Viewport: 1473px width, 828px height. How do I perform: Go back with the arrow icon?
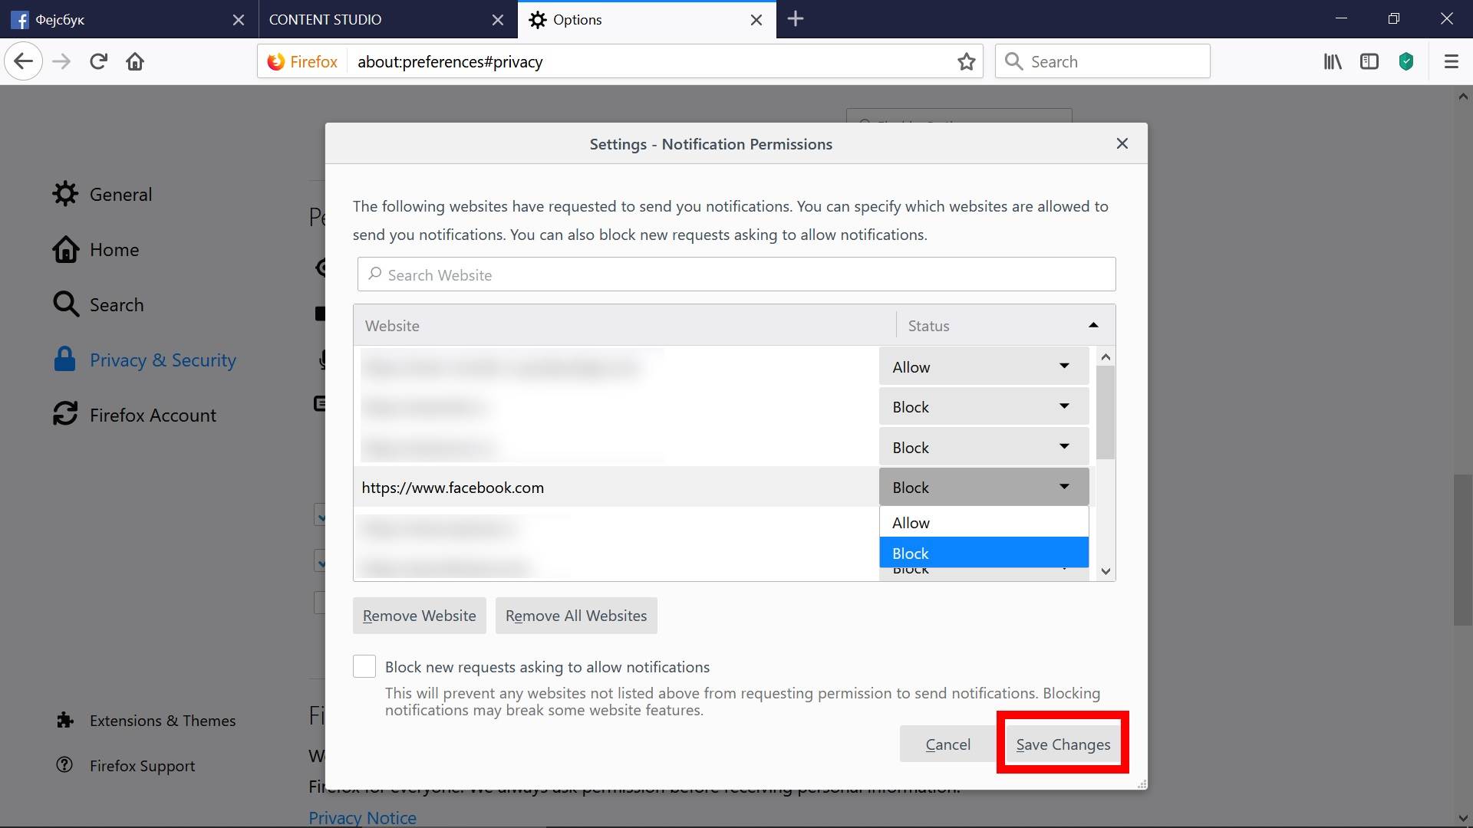click(x=24, y=61)
